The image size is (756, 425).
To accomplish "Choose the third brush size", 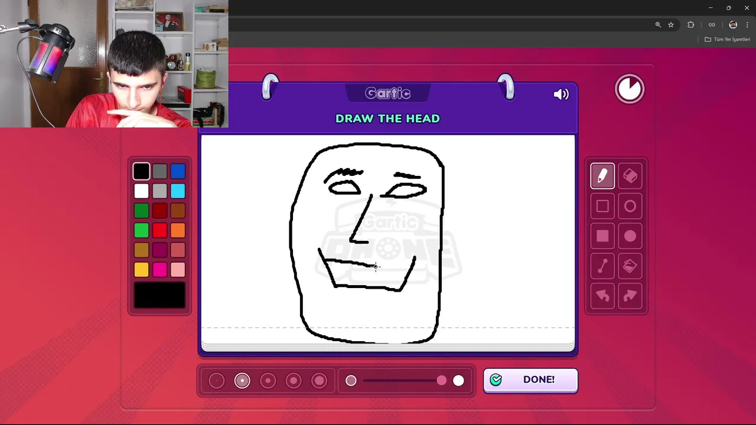I will [x=268, y=381].
